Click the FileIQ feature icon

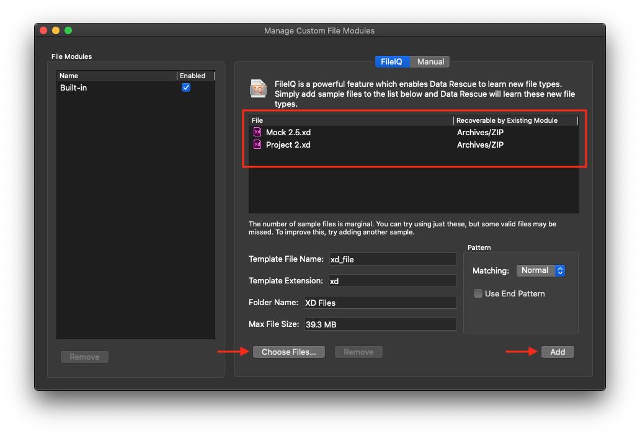click(259, 89)
